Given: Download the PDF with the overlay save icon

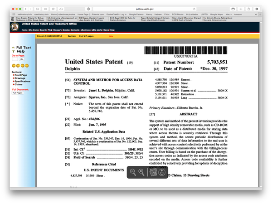Looking at the screenshot, I should click(162, 172).
